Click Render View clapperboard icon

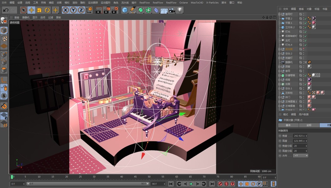pyautogui.click(x=99, y=10)
